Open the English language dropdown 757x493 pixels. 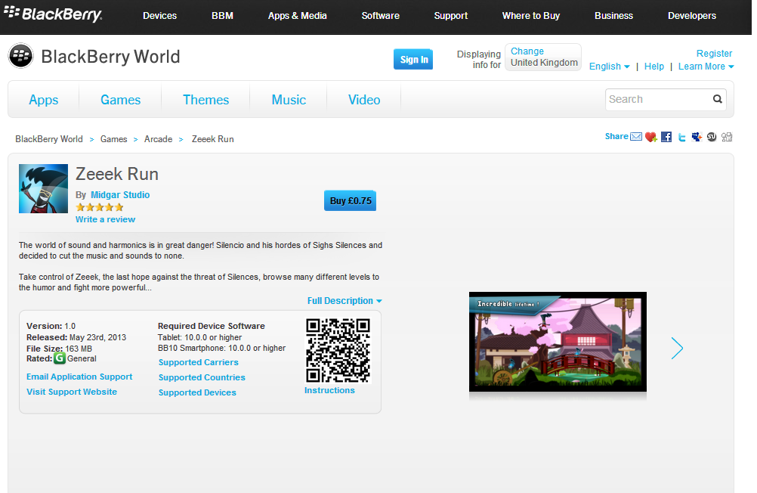(x=609, y=67)
